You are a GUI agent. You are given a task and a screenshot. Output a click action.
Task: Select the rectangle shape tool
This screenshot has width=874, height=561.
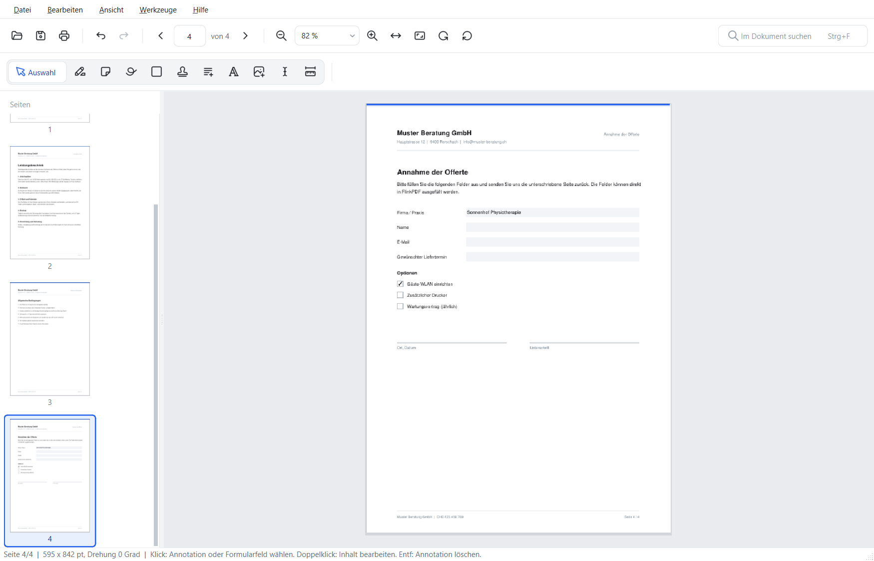point(157,72)
